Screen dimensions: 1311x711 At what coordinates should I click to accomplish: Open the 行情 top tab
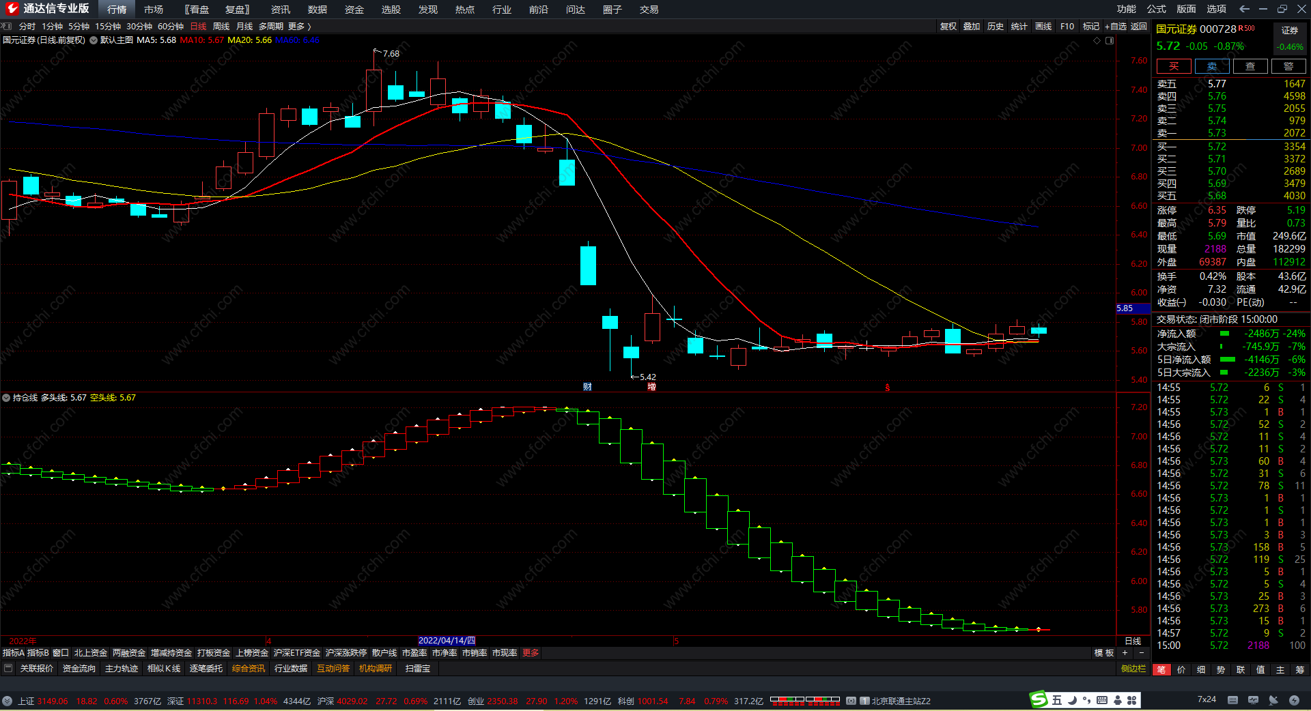click(117, 9)
